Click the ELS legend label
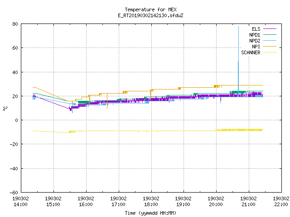This screenshot has width=290, height=217. pyautogui.click(x=256, y=29)
